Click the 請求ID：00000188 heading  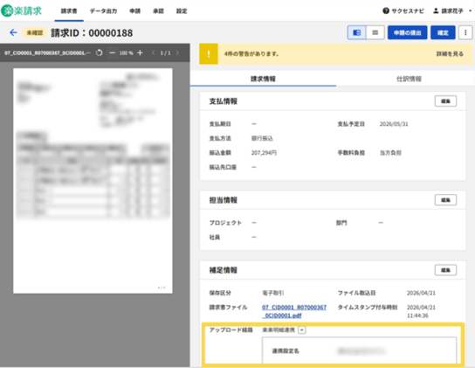pyautogui.click(x=92, y=32)
